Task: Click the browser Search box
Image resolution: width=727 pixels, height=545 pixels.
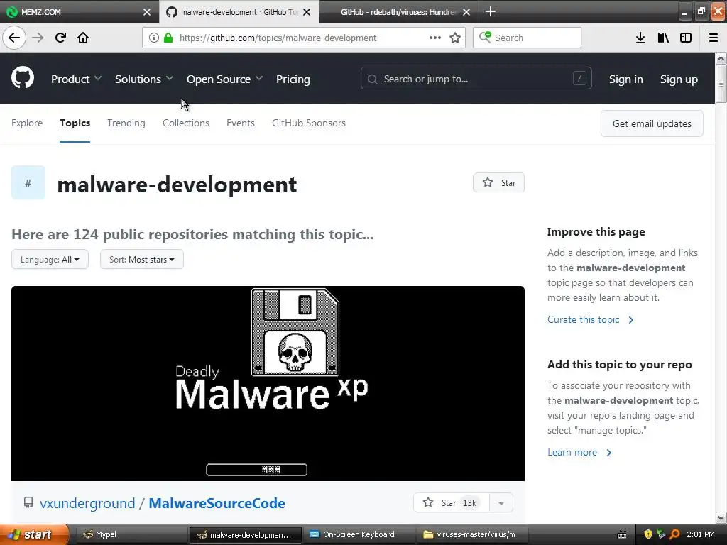Action: (527, 38)
